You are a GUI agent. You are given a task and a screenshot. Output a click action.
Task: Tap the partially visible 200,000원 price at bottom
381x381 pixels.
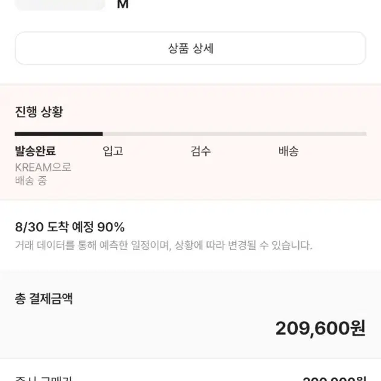(x=335, y=379)
